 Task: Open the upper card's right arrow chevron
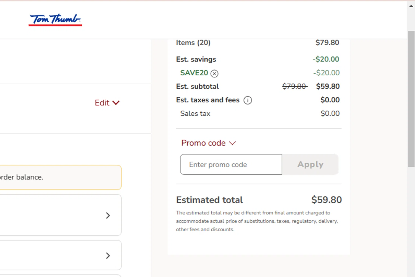pos(108,216)
